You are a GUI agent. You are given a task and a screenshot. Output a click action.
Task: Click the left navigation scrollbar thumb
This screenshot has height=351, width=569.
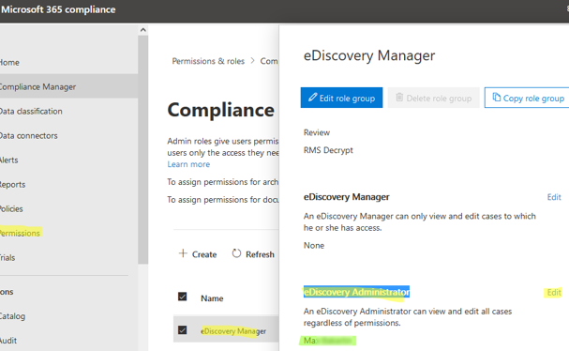pyautogui.click(x=143, y=150)
